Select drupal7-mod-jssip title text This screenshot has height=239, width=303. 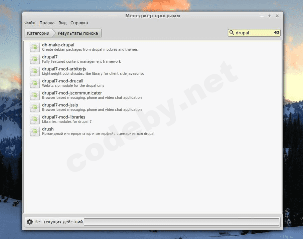60,105
